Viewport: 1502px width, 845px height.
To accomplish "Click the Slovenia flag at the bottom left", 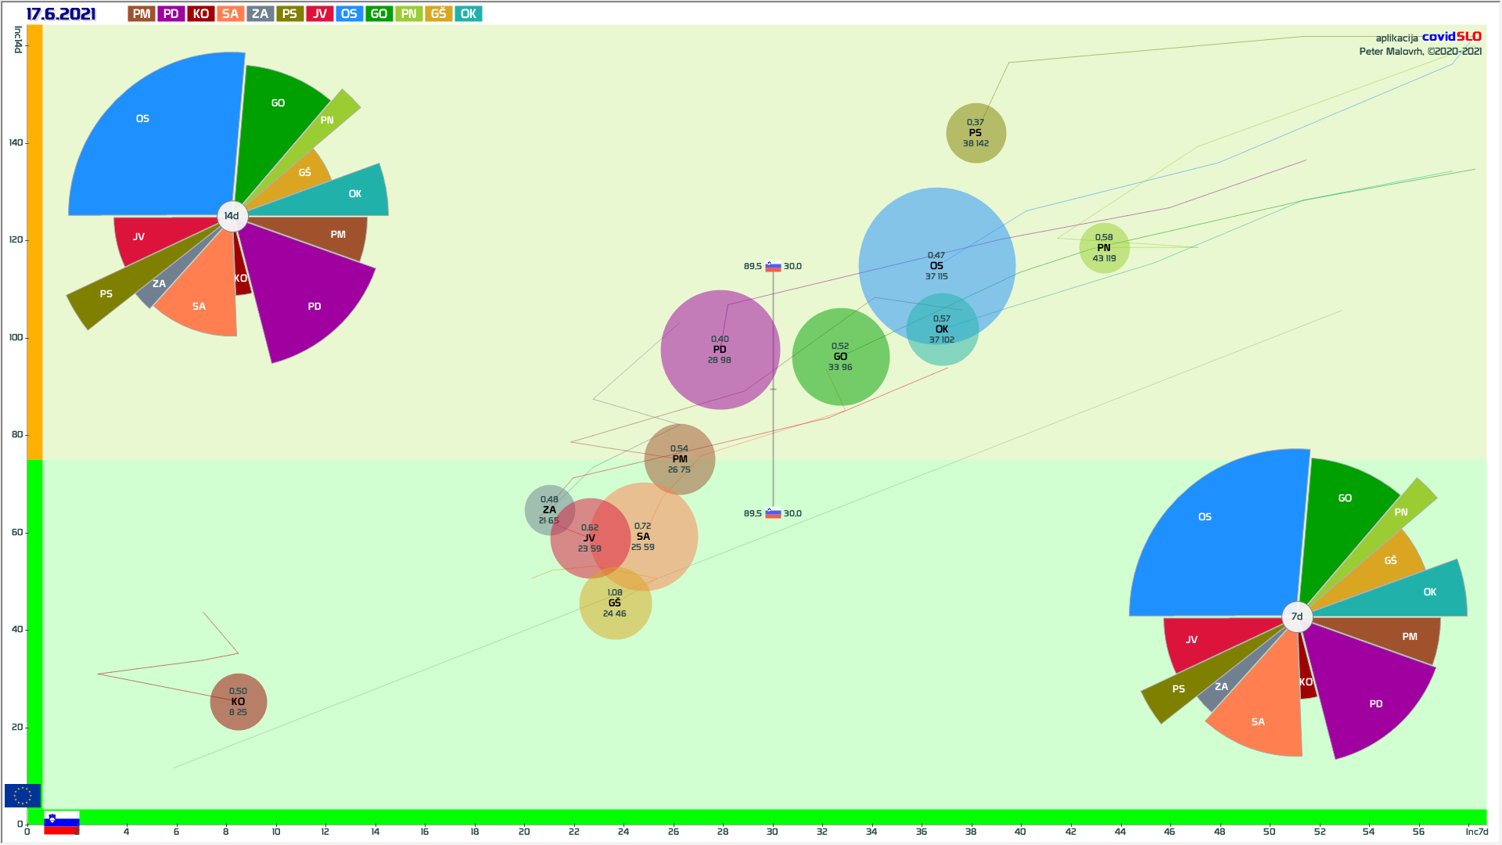I will coord(61,822).
